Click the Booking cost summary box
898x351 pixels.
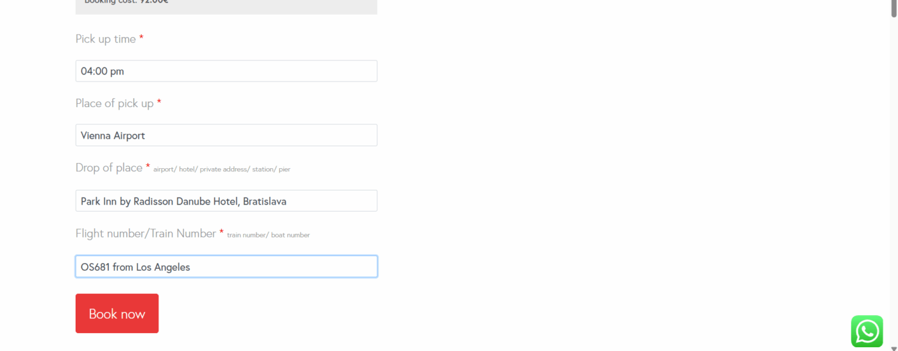pos(226,5)
